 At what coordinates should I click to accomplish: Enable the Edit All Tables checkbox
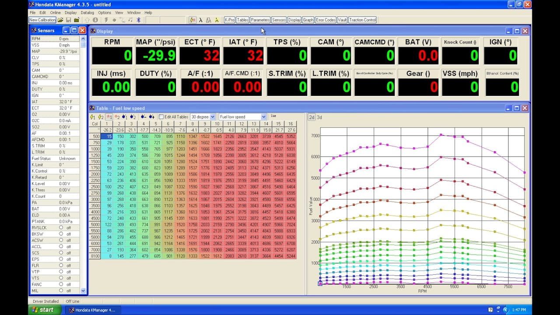pyautogui.click(x=161, y=117)
